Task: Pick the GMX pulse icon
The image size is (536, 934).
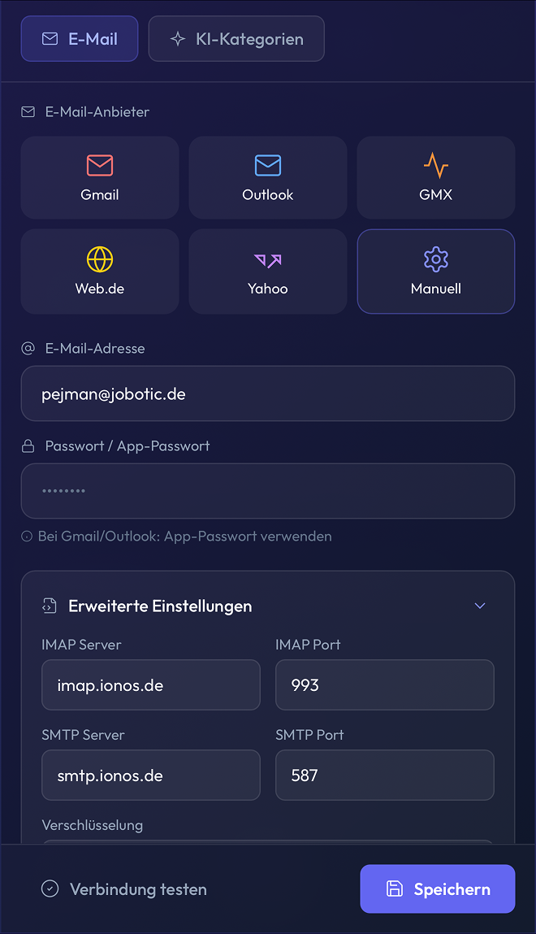Action: (x=436, y=165)
